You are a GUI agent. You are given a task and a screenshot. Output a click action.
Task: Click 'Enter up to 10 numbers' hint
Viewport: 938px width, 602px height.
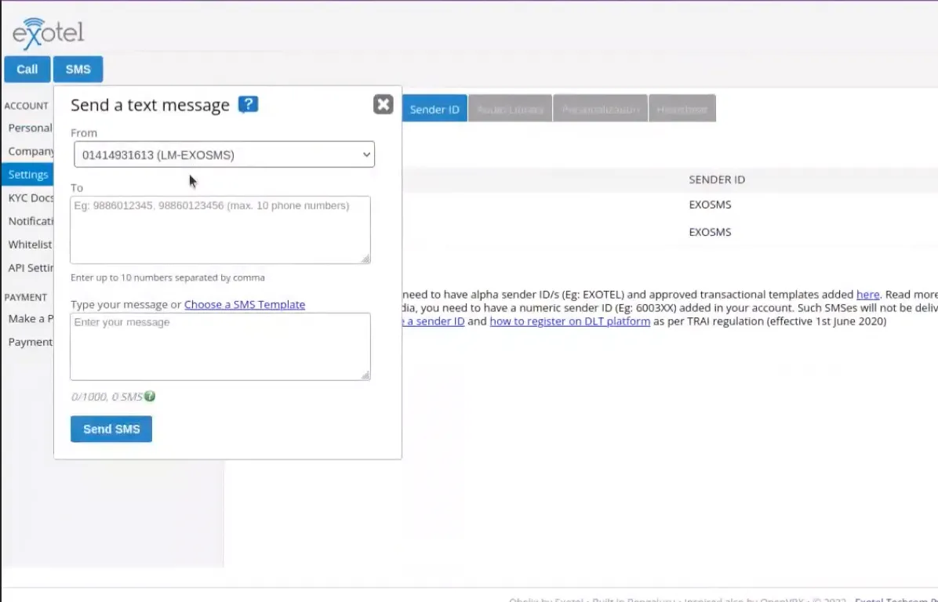click(168, 277)
